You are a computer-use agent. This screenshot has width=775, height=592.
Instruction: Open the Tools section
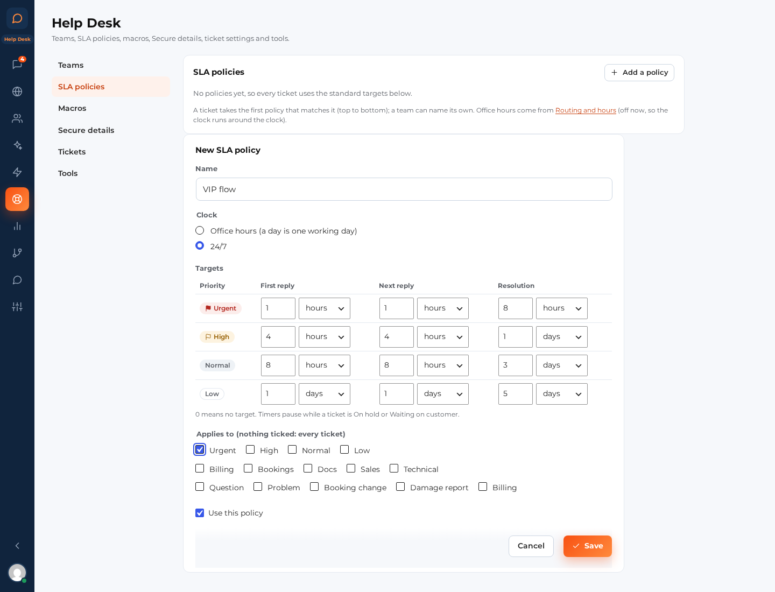coord(111,173)
